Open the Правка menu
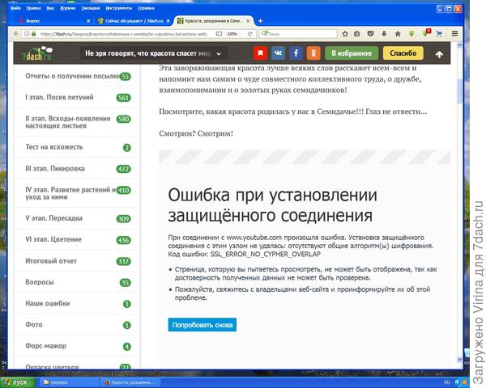 tap(33, 8)
